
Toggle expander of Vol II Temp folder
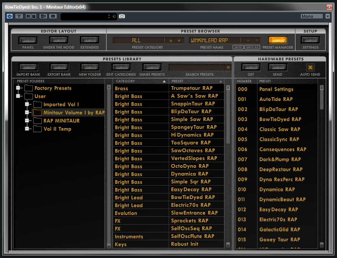(x=27, y=129)
